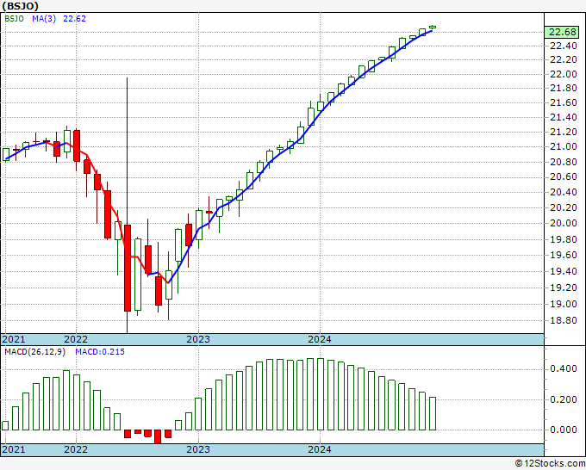586x470 pixels.
Task: Select 2022 on the MACD panel time axis
Action: point(76,449)
